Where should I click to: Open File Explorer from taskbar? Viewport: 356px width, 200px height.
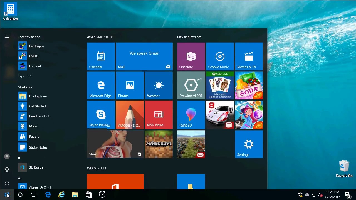click(75, 195)
